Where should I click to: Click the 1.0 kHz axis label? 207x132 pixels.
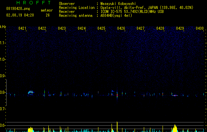(3, 59)
